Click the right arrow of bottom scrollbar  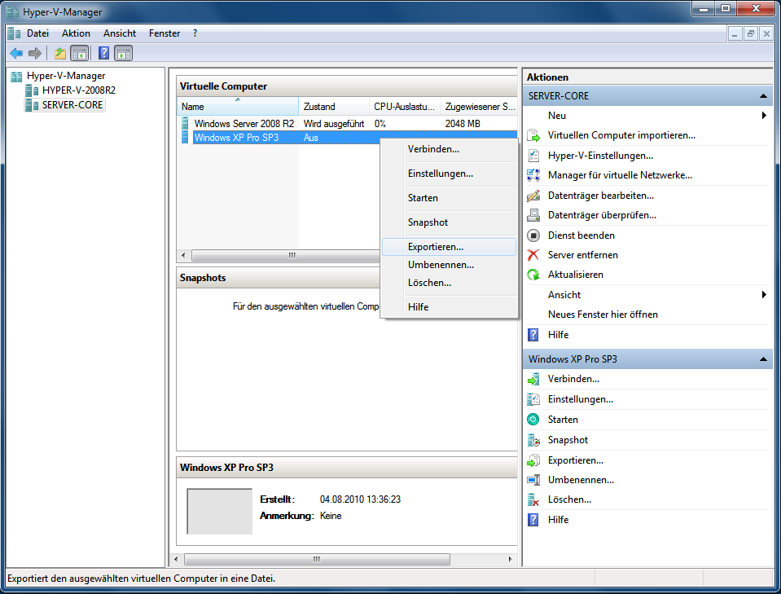coord(510,559)
